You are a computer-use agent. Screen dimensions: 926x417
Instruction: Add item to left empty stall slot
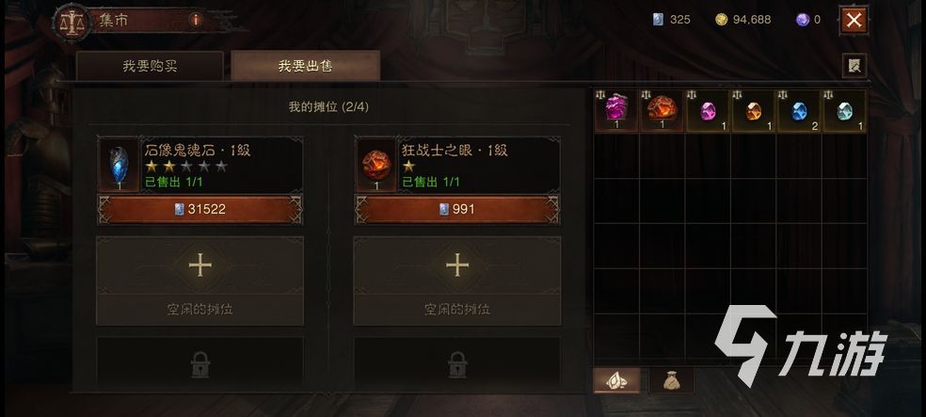click(x=200, y=281)
